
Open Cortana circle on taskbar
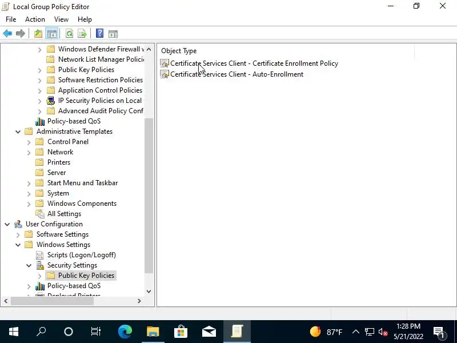[x=69, y=332]
